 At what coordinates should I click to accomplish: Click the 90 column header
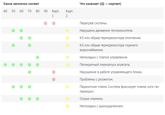46,11
